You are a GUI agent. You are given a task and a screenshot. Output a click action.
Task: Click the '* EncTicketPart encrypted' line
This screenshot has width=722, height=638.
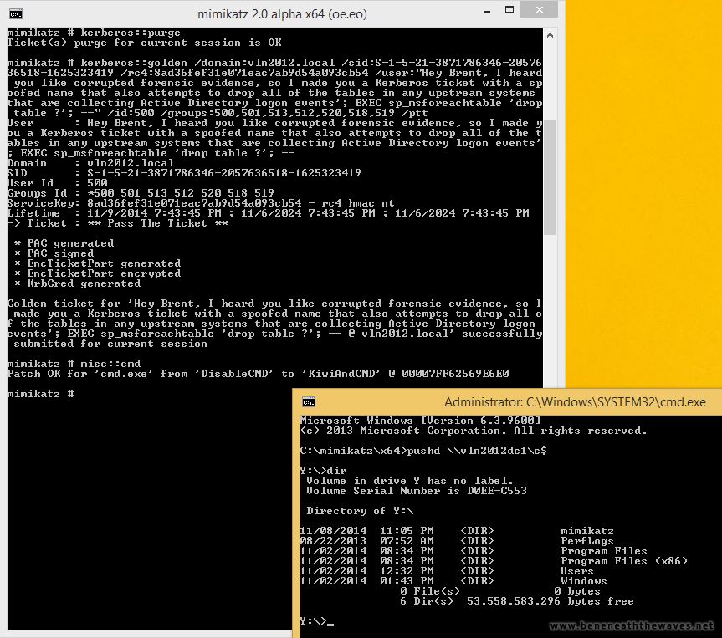point(98,273)
